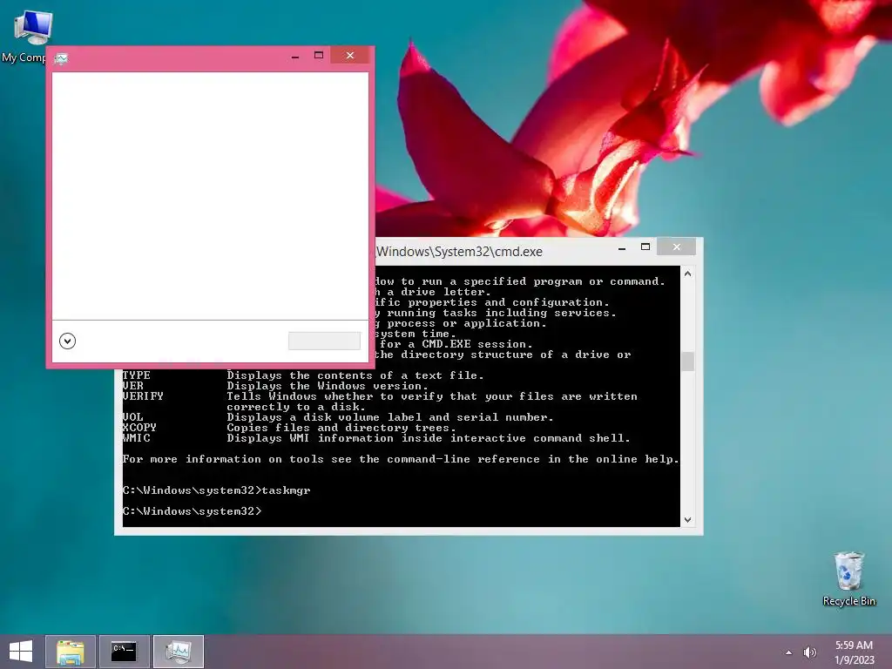The image size is (892, 669).
Task: Click the XCOPY command line in cmd
Action: (288, 428)
